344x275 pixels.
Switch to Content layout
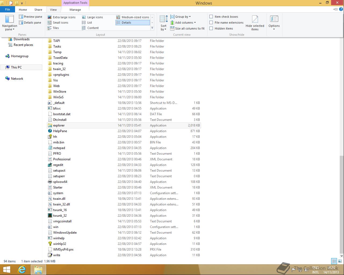pos(90,28)
